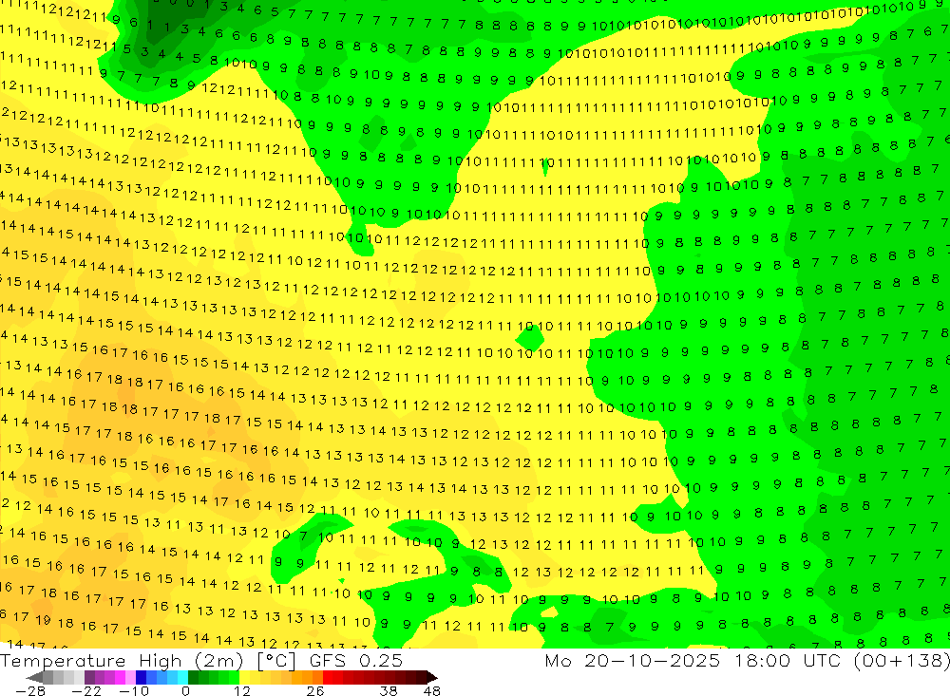The height and width of the screenshot is (696, 950).
Task: Pick the bright cyan legend swatch
Action: tap(182, 677)
